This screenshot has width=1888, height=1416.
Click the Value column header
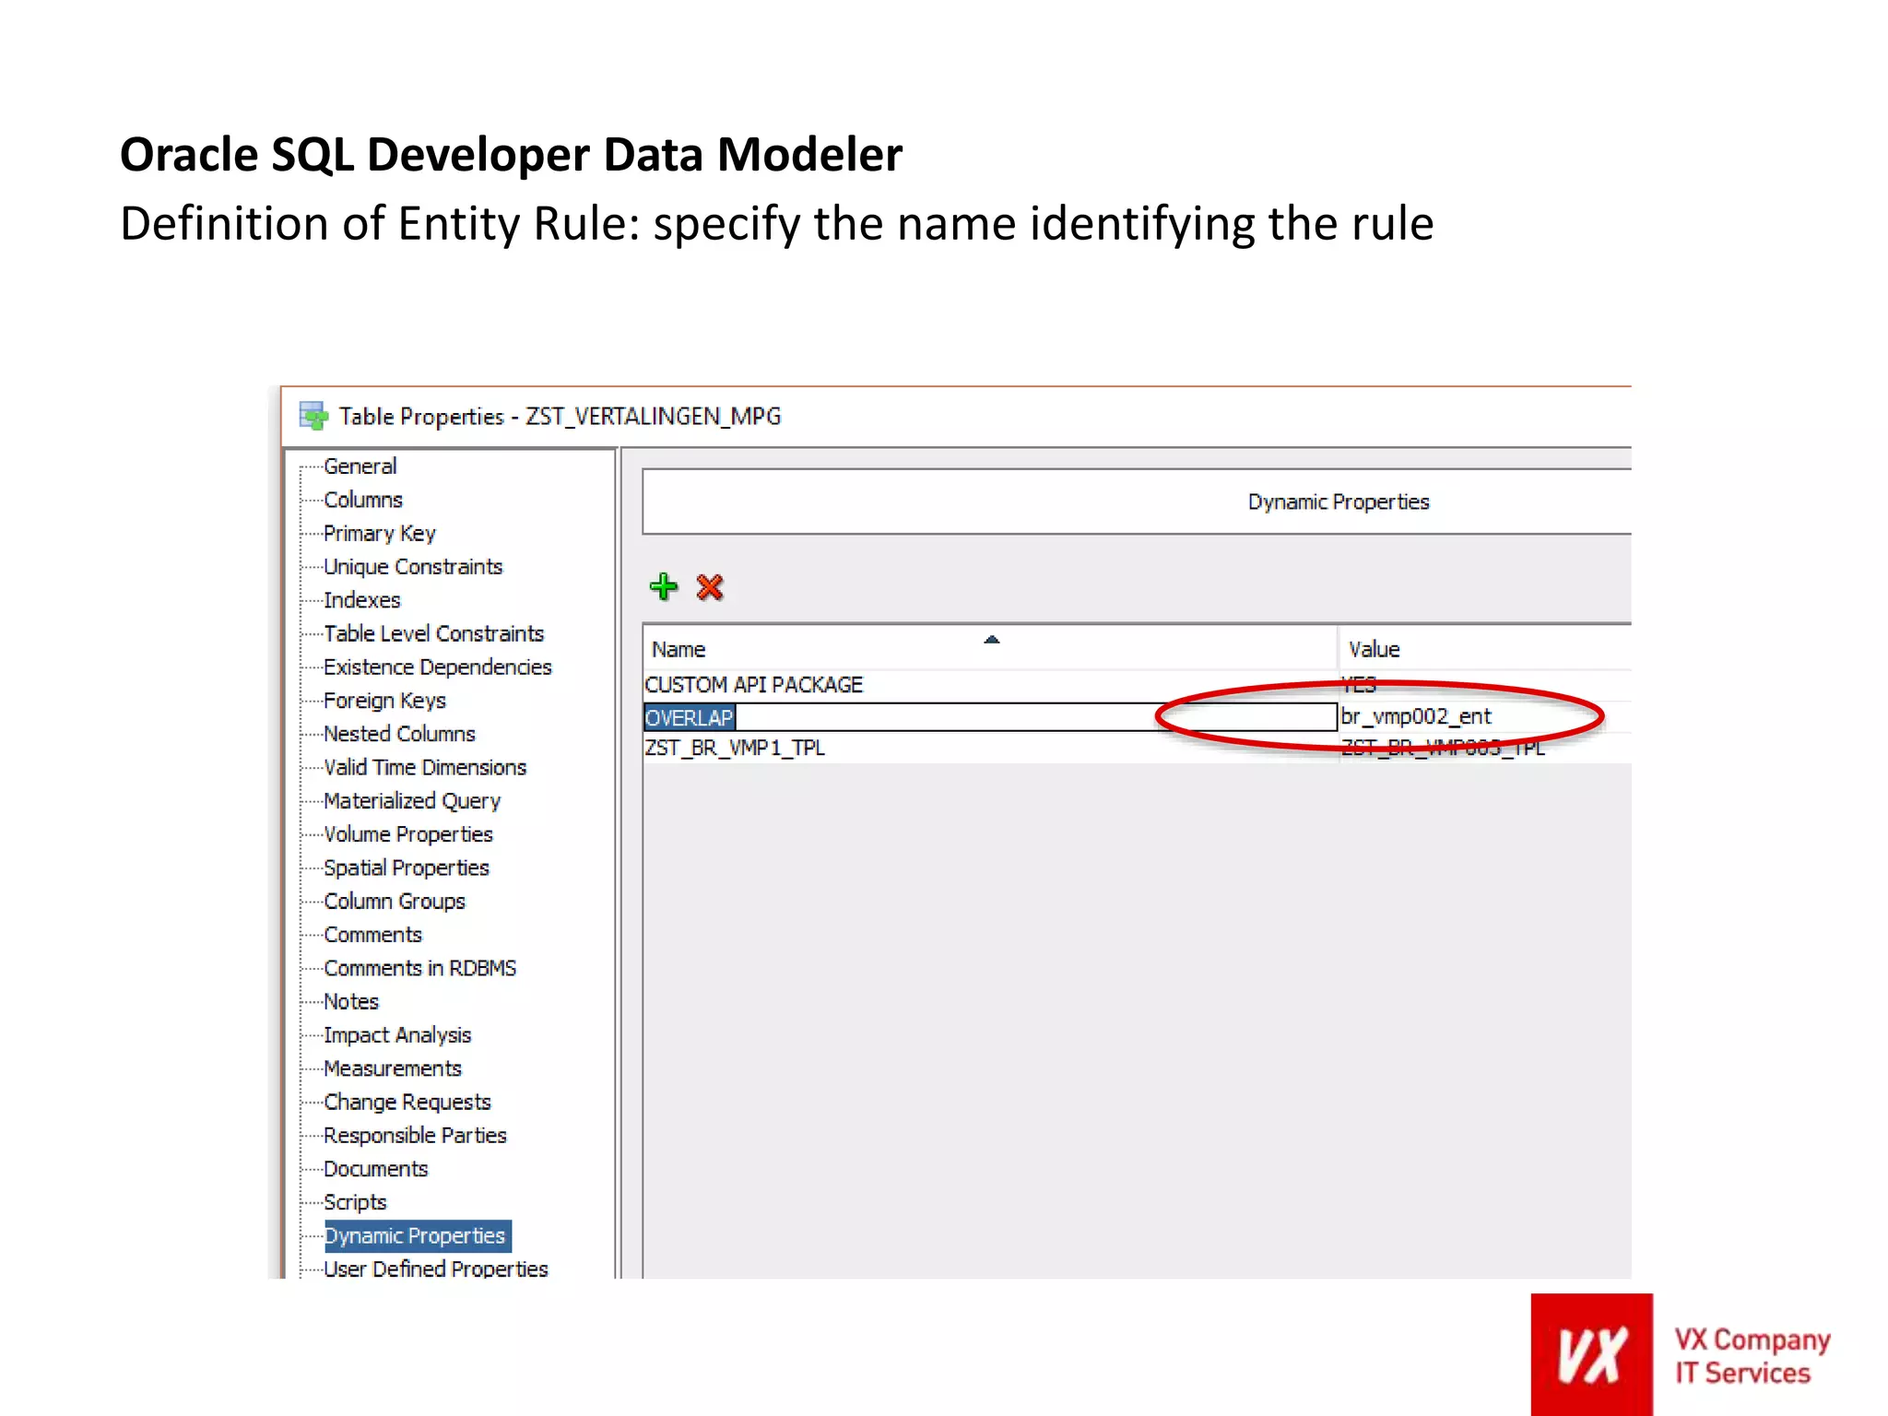coord(1484,649)
